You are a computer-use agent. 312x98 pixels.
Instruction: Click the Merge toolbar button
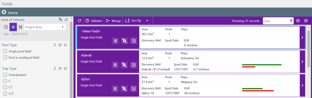113,21
